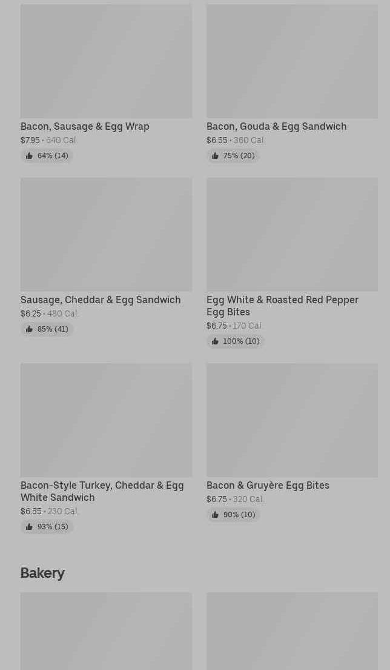Click the Bacon & Gruyère Egg Bites image
This screenshot has height=670, width=390.
pyautogui.click(x=292, y=420)
